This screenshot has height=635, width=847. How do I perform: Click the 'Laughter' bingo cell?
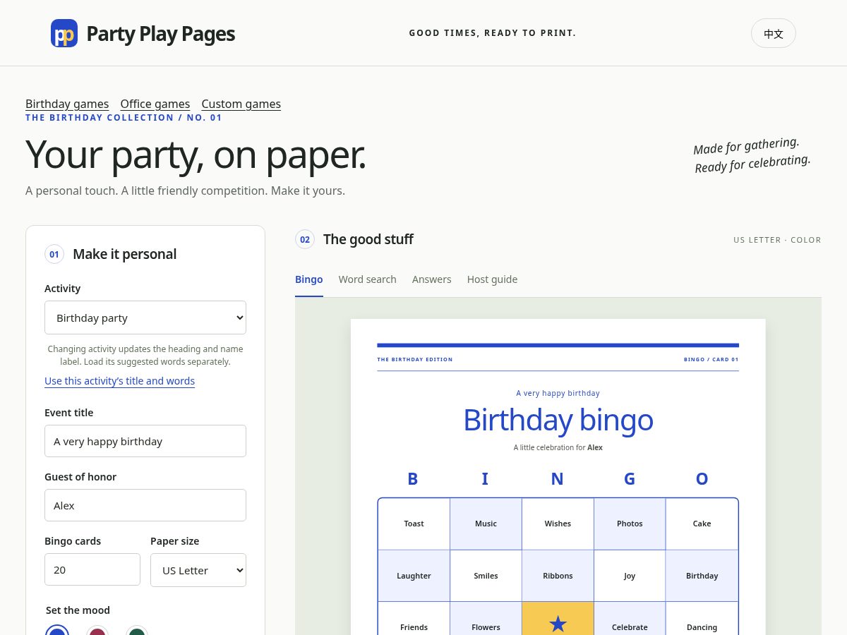coord(414,576)
